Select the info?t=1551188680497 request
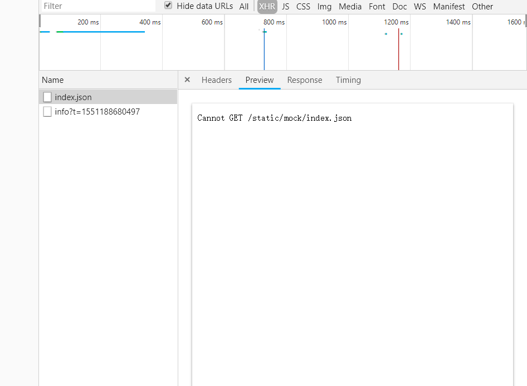 click(x=108, y=111)
